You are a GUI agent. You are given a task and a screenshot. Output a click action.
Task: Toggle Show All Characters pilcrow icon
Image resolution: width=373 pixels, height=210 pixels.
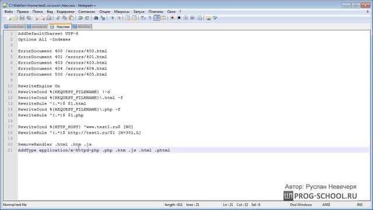[x=150, y=18]
